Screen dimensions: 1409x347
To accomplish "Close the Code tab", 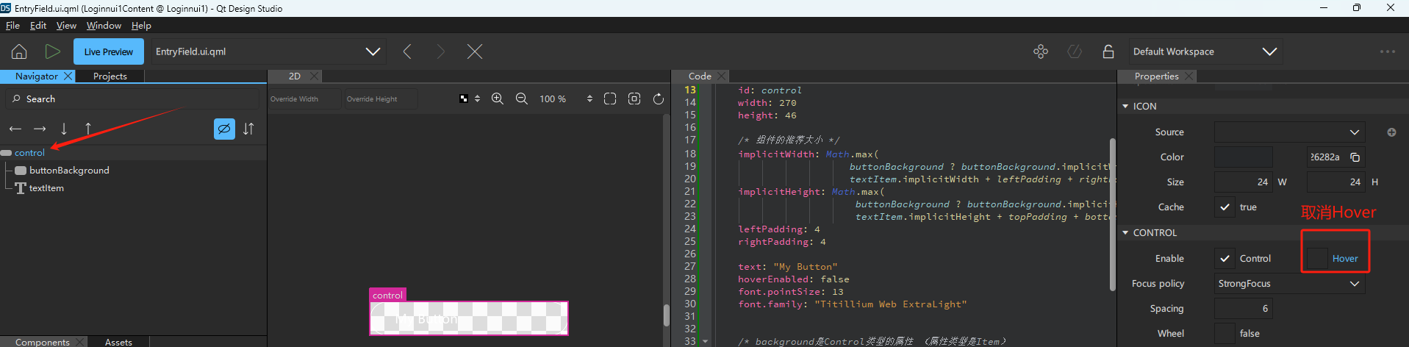I will 722,76.
